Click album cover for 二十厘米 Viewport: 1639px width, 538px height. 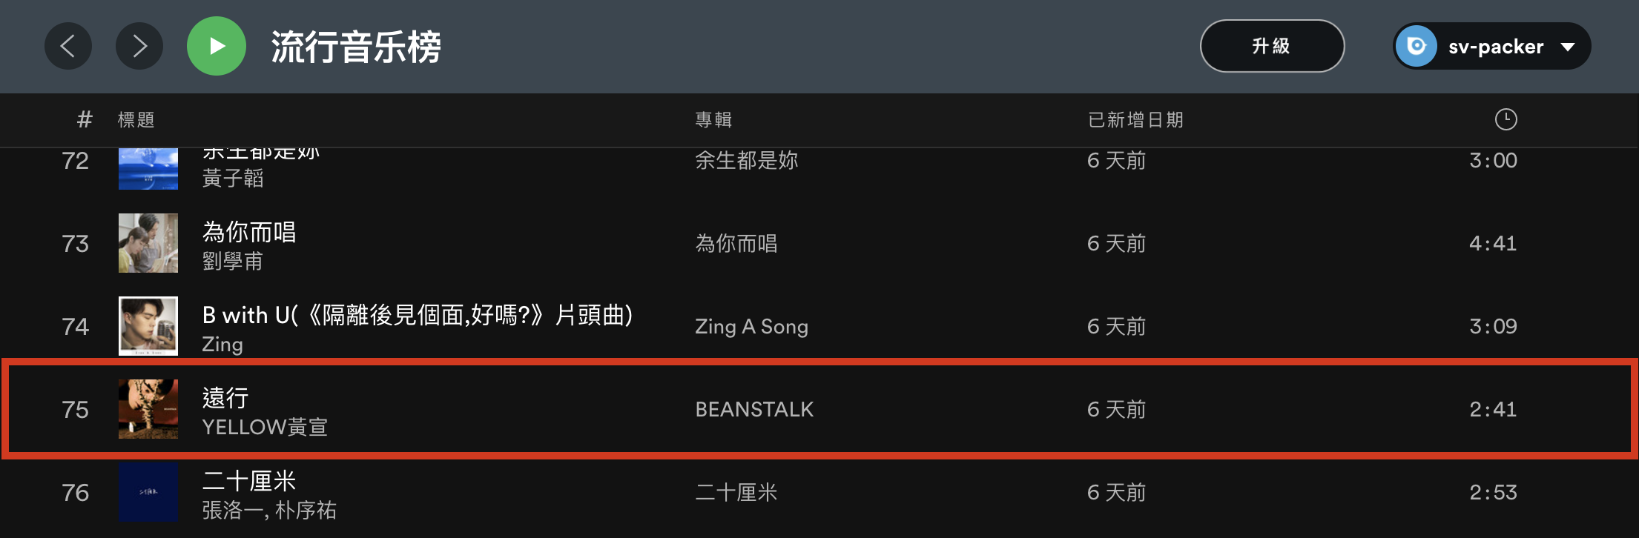[148, 492]
